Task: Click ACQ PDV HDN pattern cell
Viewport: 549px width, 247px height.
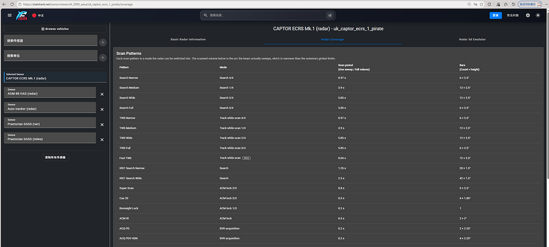Action: click(x=127, y=239)
